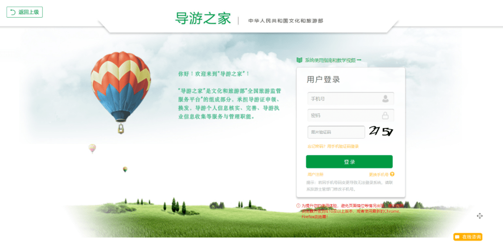503x250 pixels.
Task: Focus the 图片验证码 input field
Action: [336, 132]
